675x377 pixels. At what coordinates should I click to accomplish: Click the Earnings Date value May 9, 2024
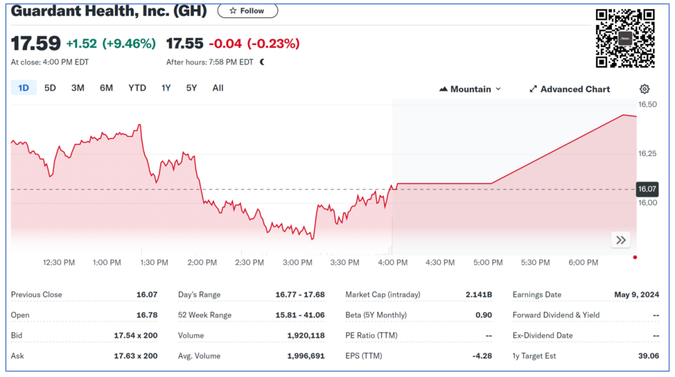tap(637, 295)
